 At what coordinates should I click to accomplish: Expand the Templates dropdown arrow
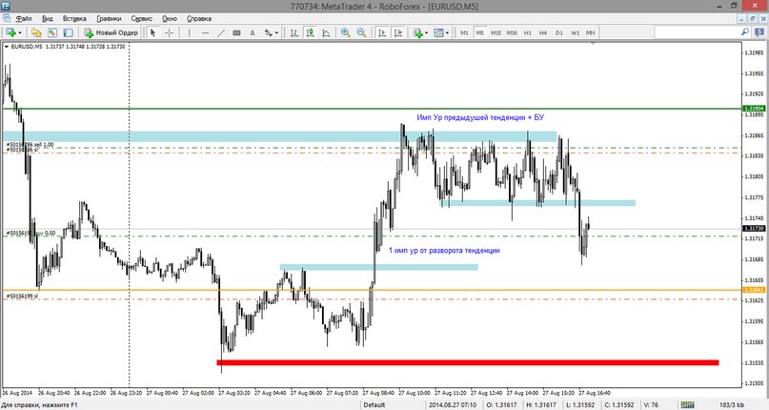pos(447,33)
